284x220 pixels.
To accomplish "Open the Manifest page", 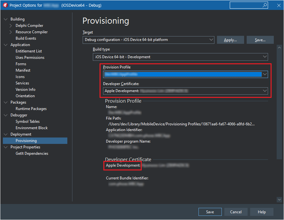I will coord(23,70).
